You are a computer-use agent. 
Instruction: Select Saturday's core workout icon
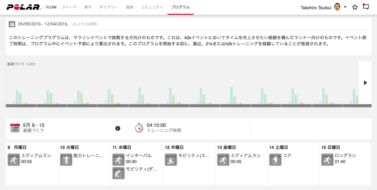click(275, 160)
